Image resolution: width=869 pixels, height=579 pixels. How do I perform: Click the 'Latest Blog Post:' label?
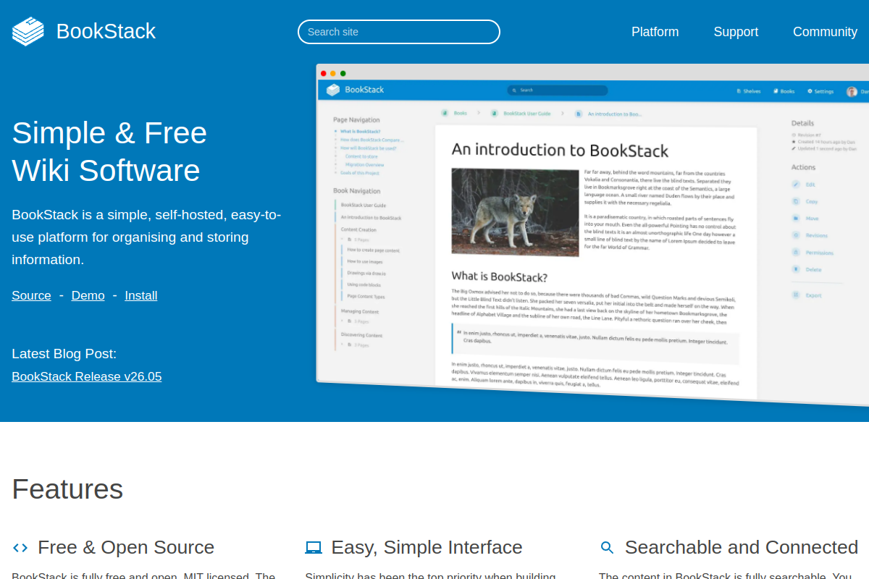coord(64,354)
